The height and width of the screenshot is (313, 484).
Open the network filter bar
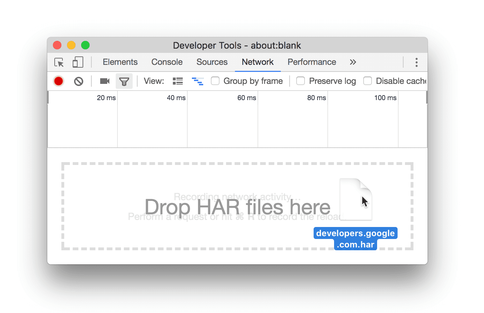[124, 81]
